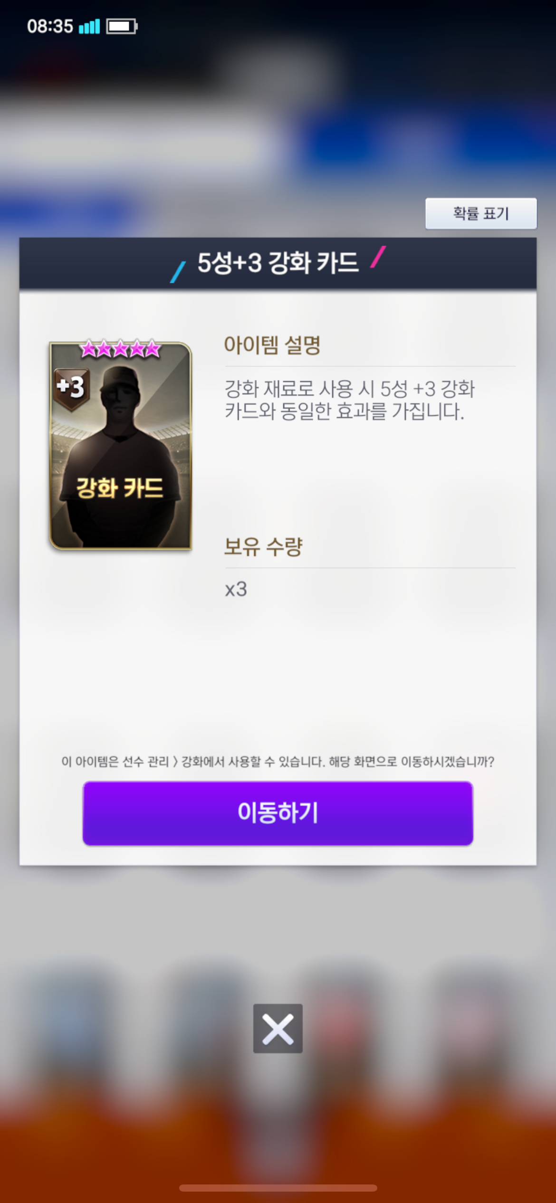The width and height of the screenshot is (556, 1203).
Task: Select the 강화 카드 player card image
Action: (120, 446)
